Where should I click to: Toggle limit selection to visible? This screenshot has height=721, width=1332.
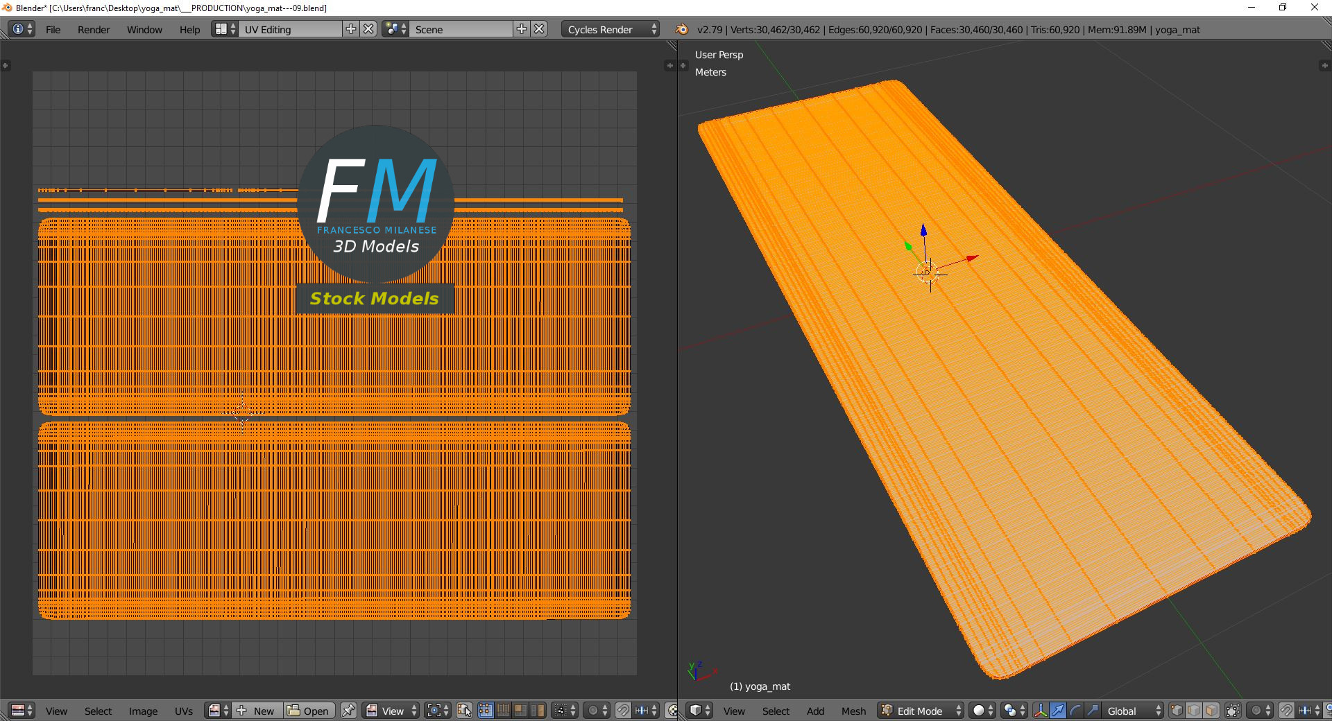click(x=1233, y=711)
